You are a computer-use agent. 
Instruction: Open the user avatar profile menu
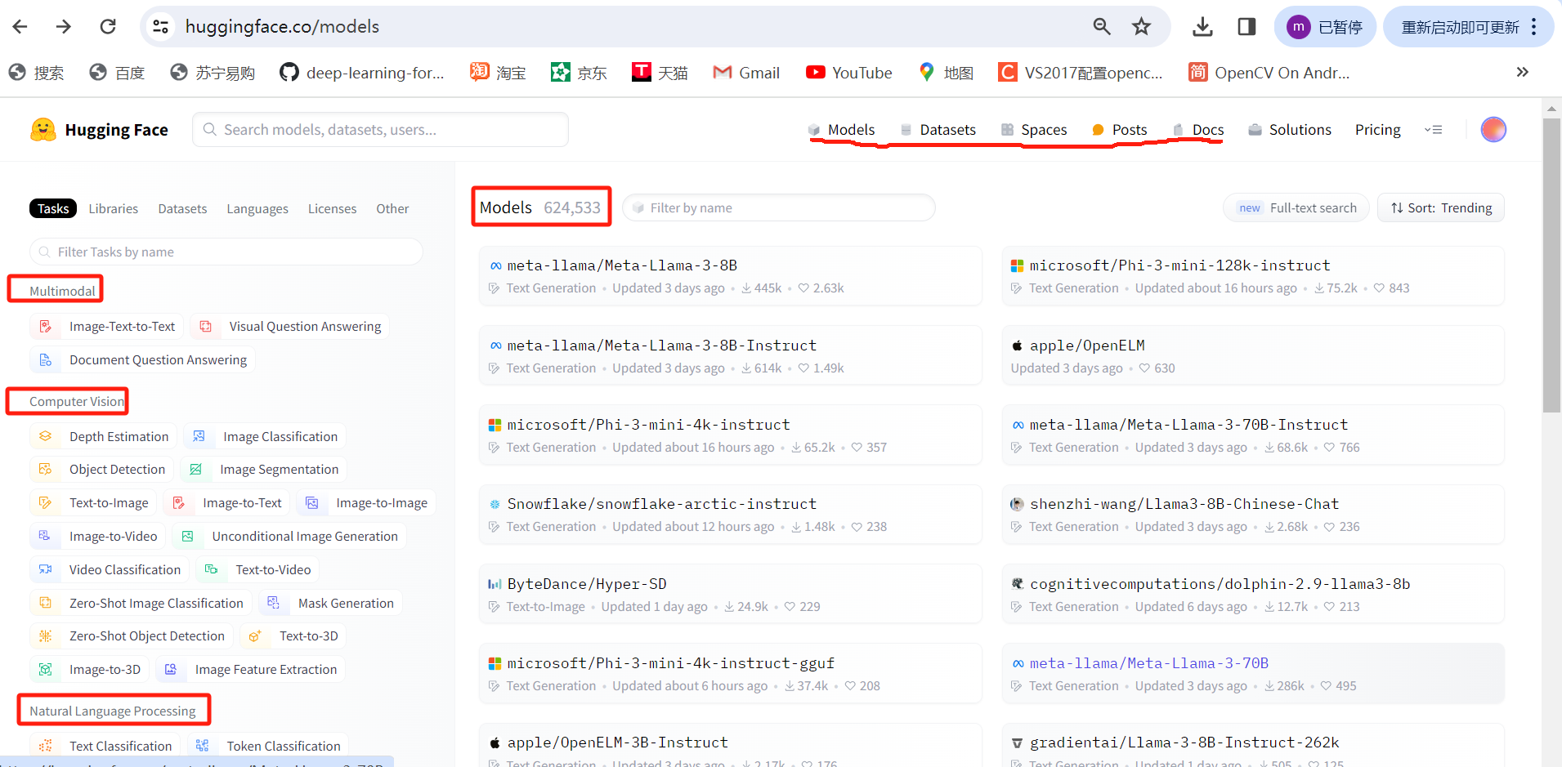(1493, 129)
